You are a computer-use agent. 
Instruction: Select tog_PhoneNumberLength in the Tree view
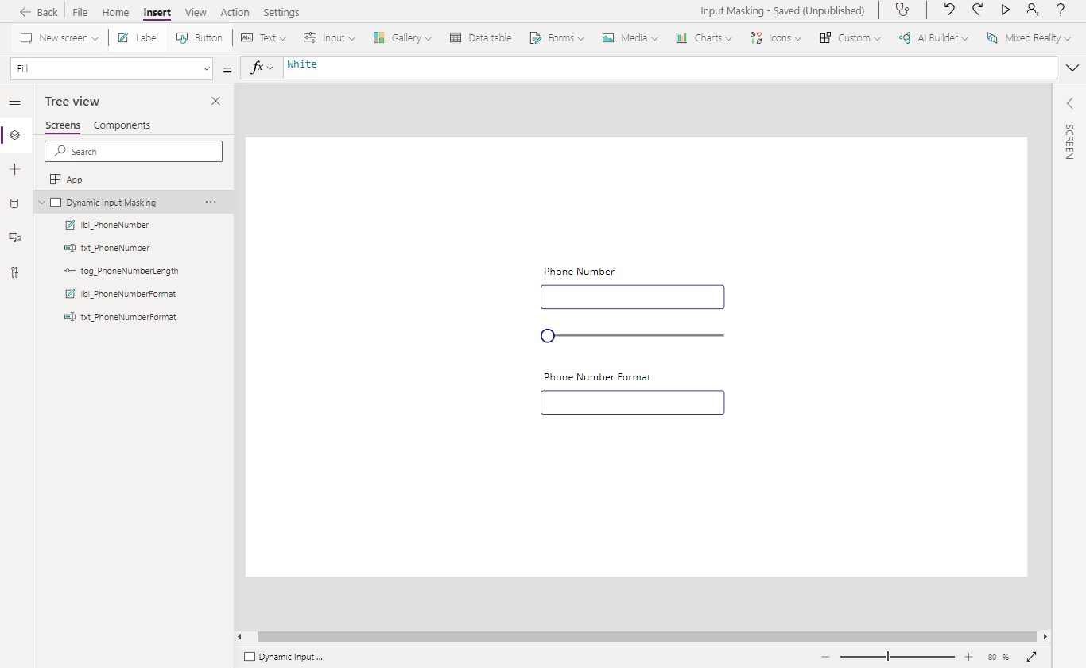(130, 271)
